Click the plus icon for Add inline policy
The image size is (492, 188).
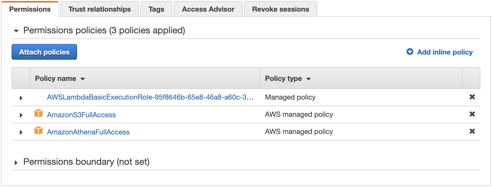410,52
